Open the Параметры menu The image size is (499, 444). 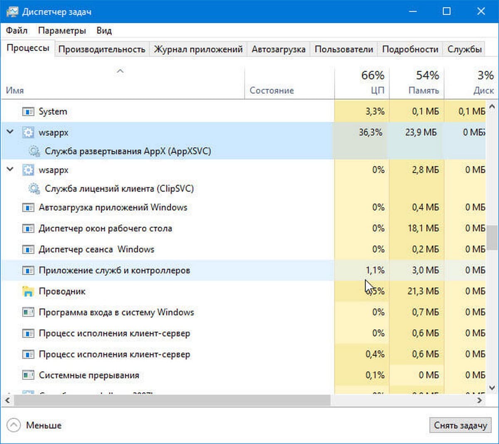coord(62,30)
